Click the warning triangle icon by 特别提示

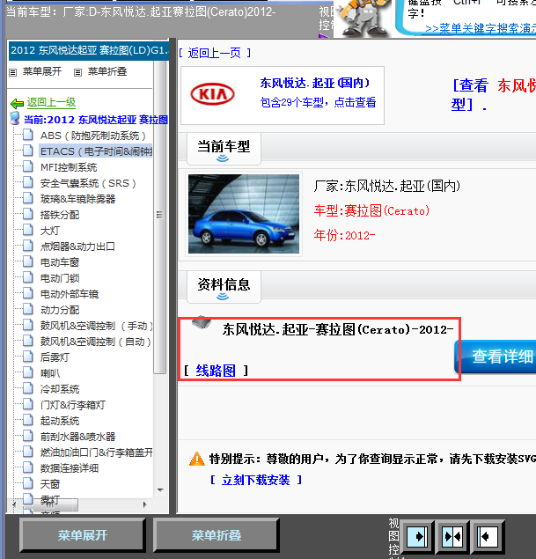coord(197,459)
